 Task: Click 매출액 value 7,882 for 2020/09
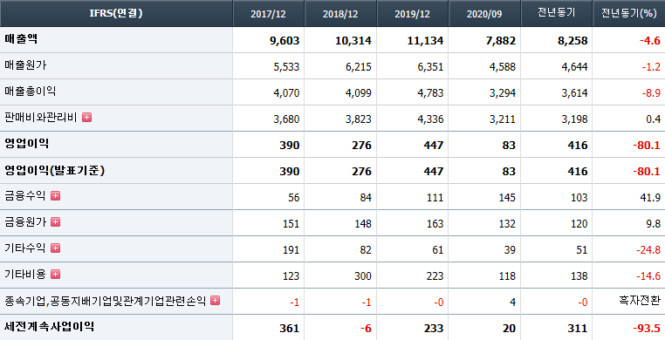500,41
